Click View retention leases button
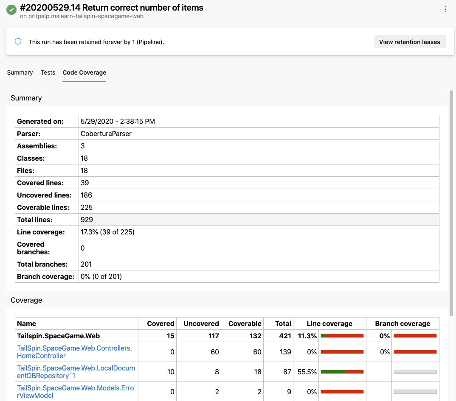This screenshot has height=401, width=456. click(409, 42)
